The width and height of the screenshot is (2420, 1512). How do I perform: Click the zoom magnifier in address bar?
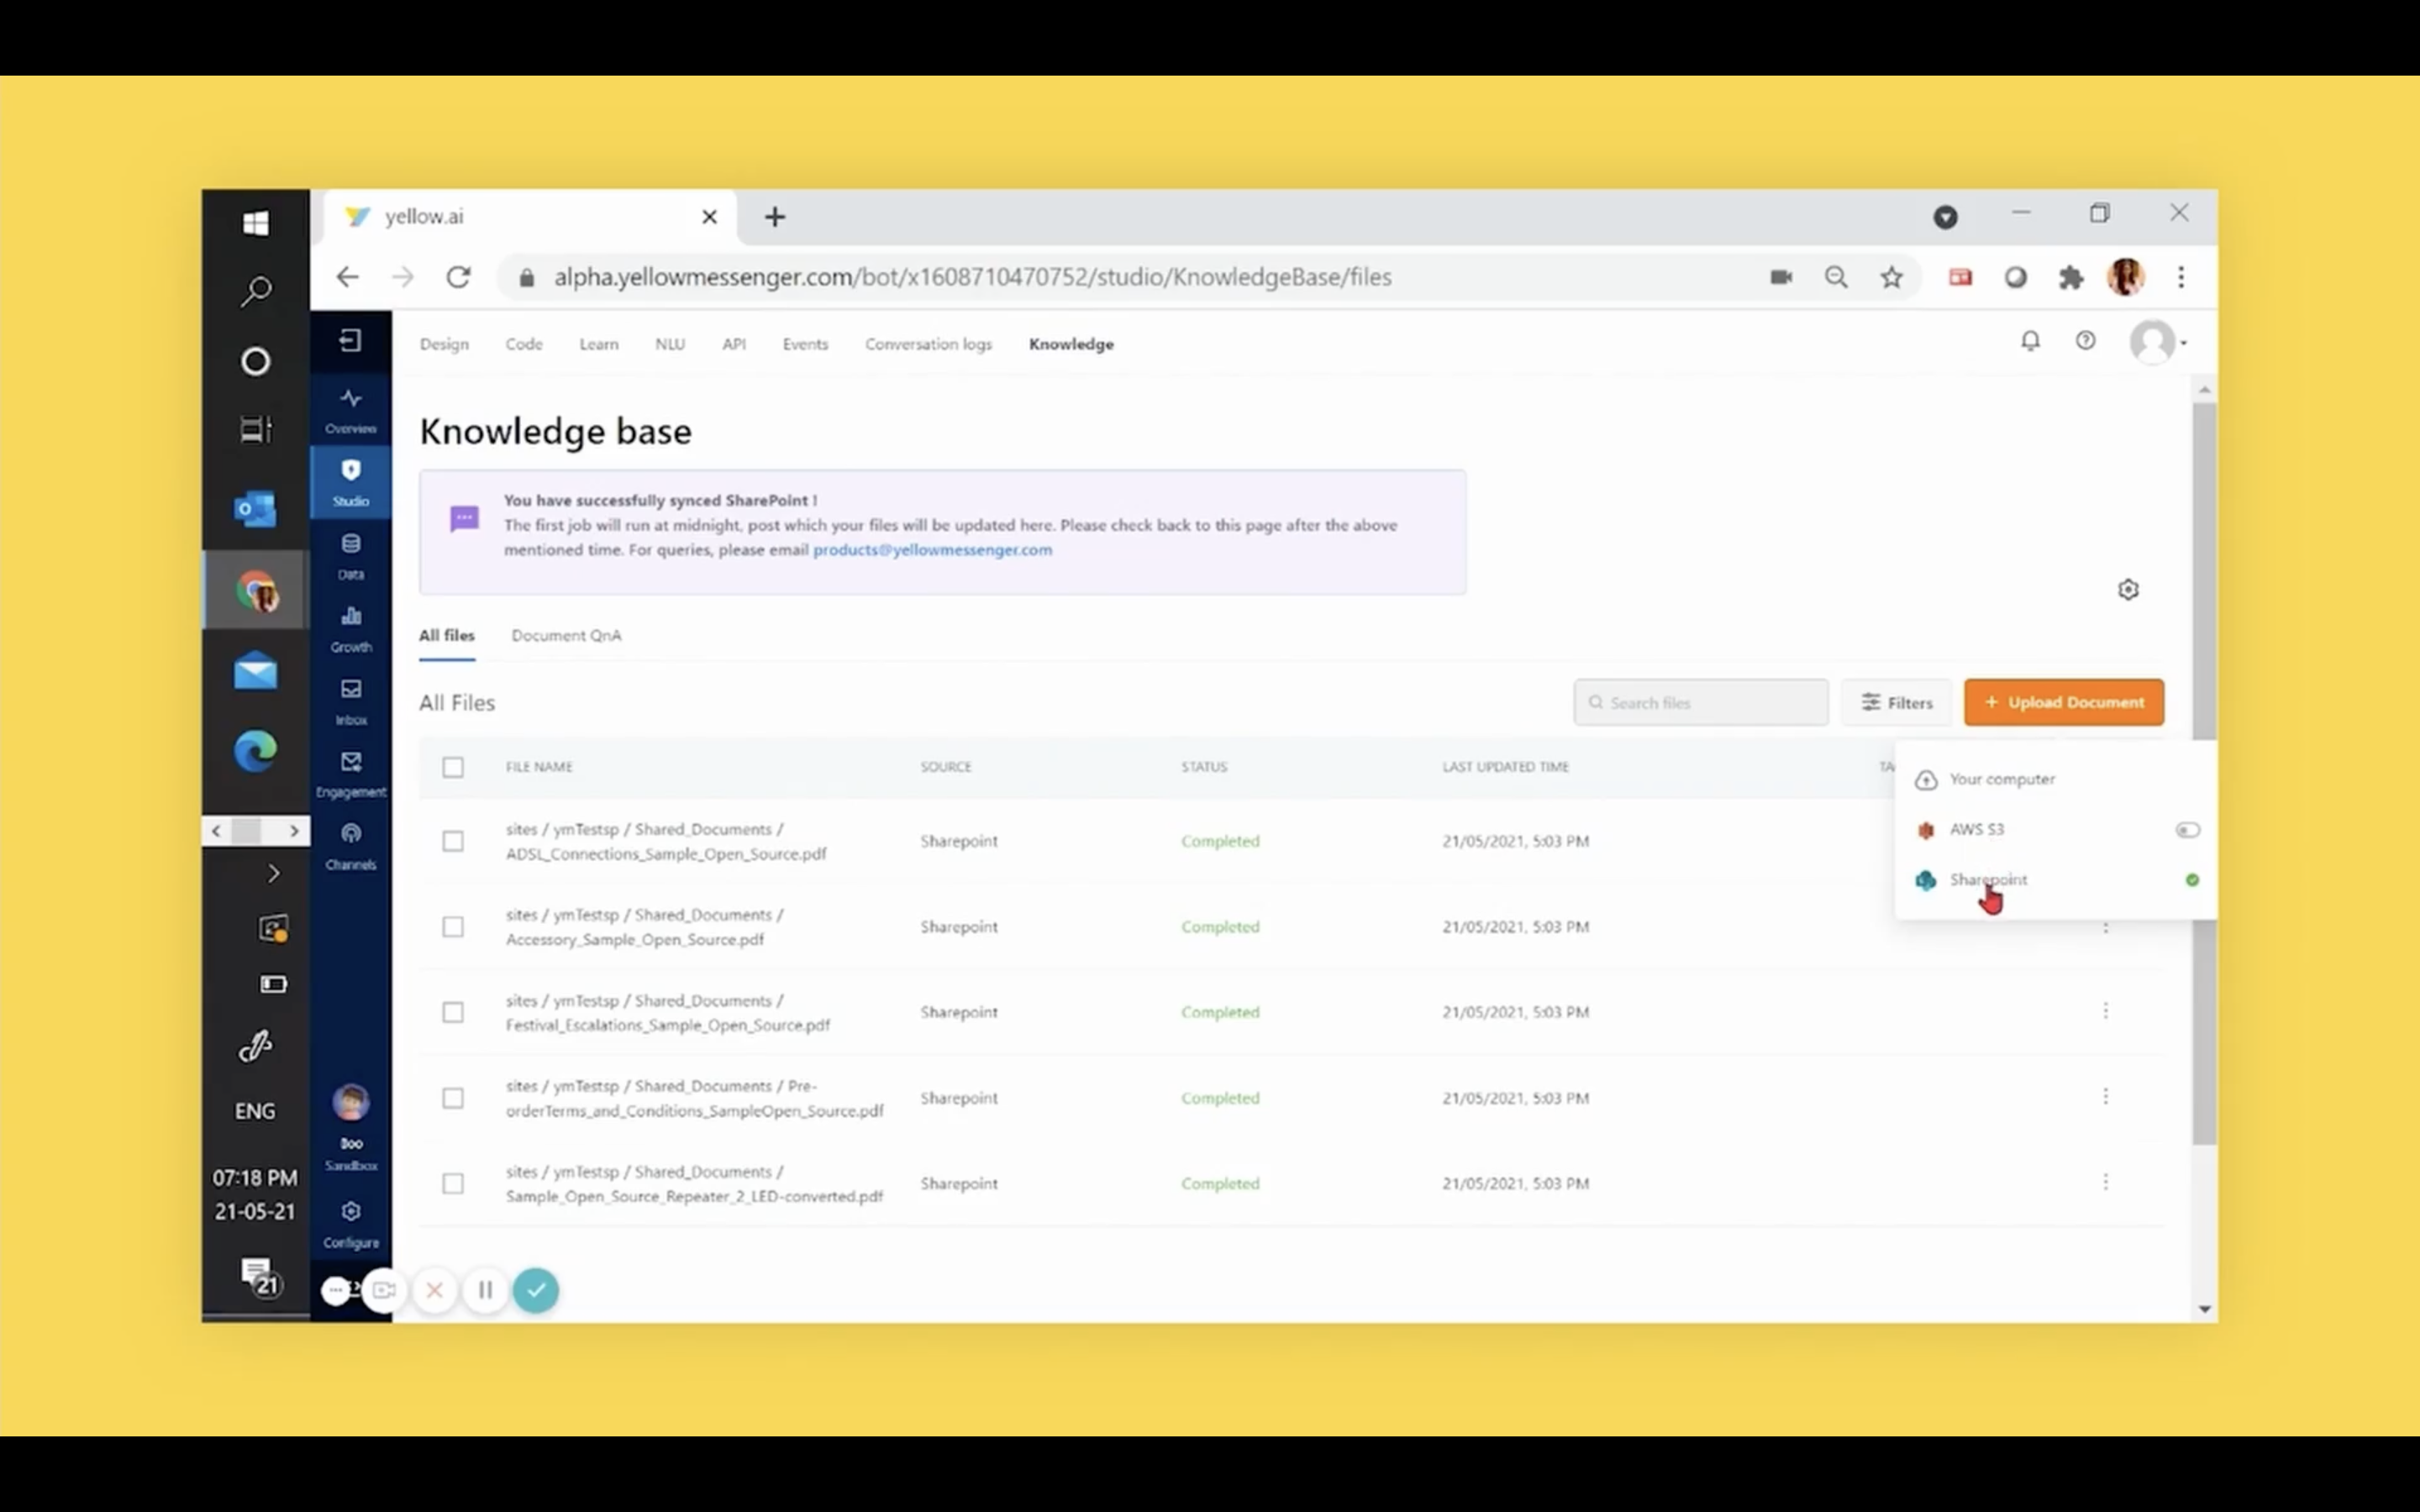coord(1836,277)
